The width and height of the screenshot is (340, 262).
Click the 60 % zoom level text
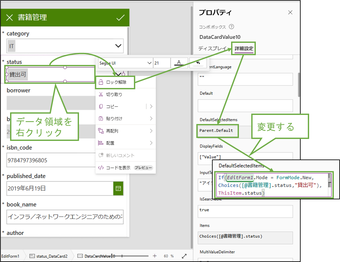click(x=169, y=256)
